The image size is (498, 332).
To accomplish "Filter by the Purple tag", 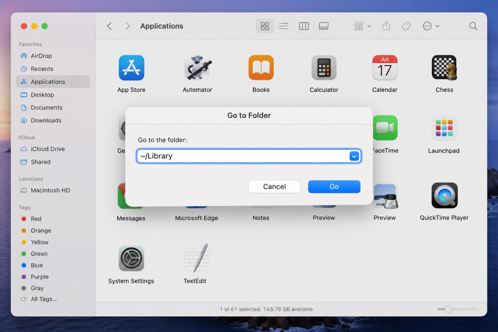I will pyautogui.click(x=53, y=277).
